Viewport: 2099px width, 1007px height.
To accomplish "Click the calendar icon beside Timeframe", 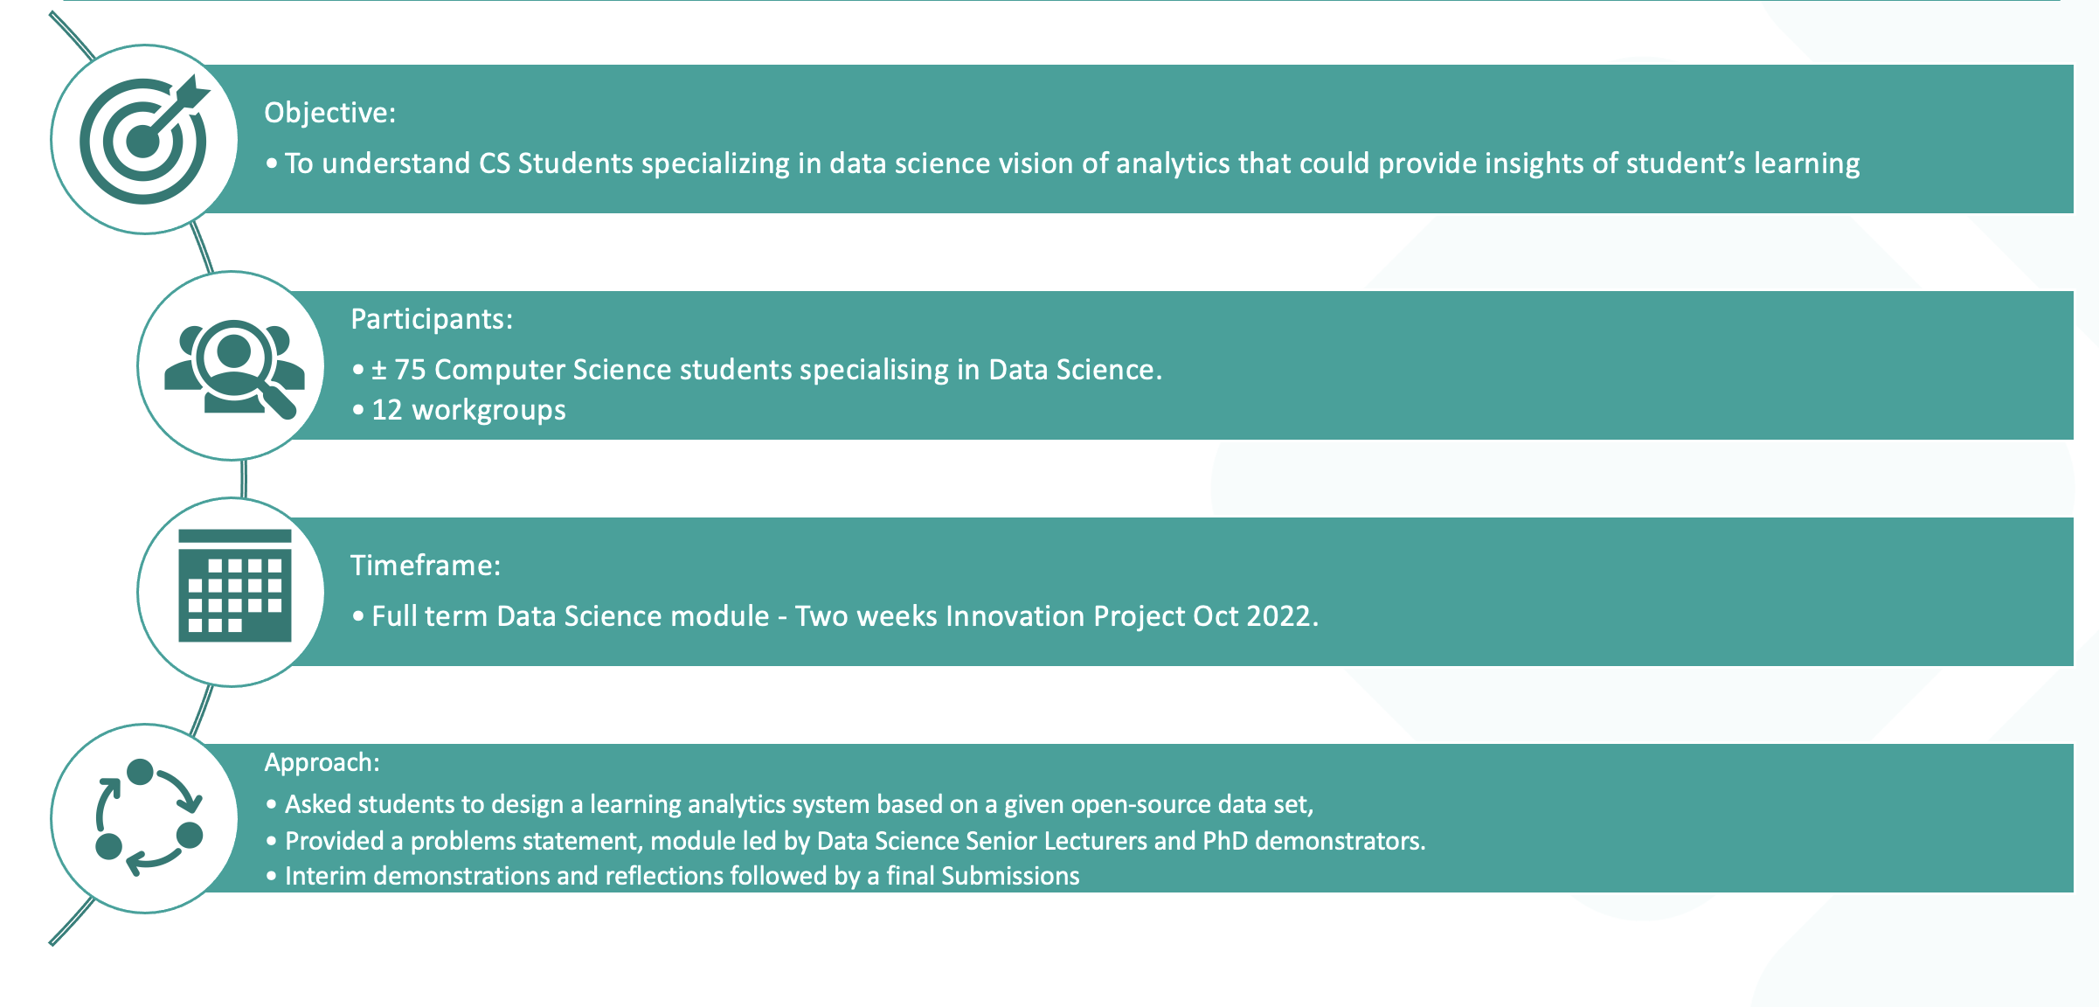I will click(x=234, y=586).
